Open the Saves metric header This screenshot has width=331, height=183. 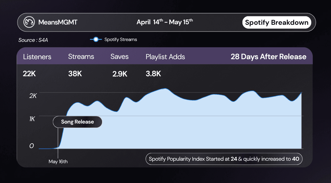119,57
